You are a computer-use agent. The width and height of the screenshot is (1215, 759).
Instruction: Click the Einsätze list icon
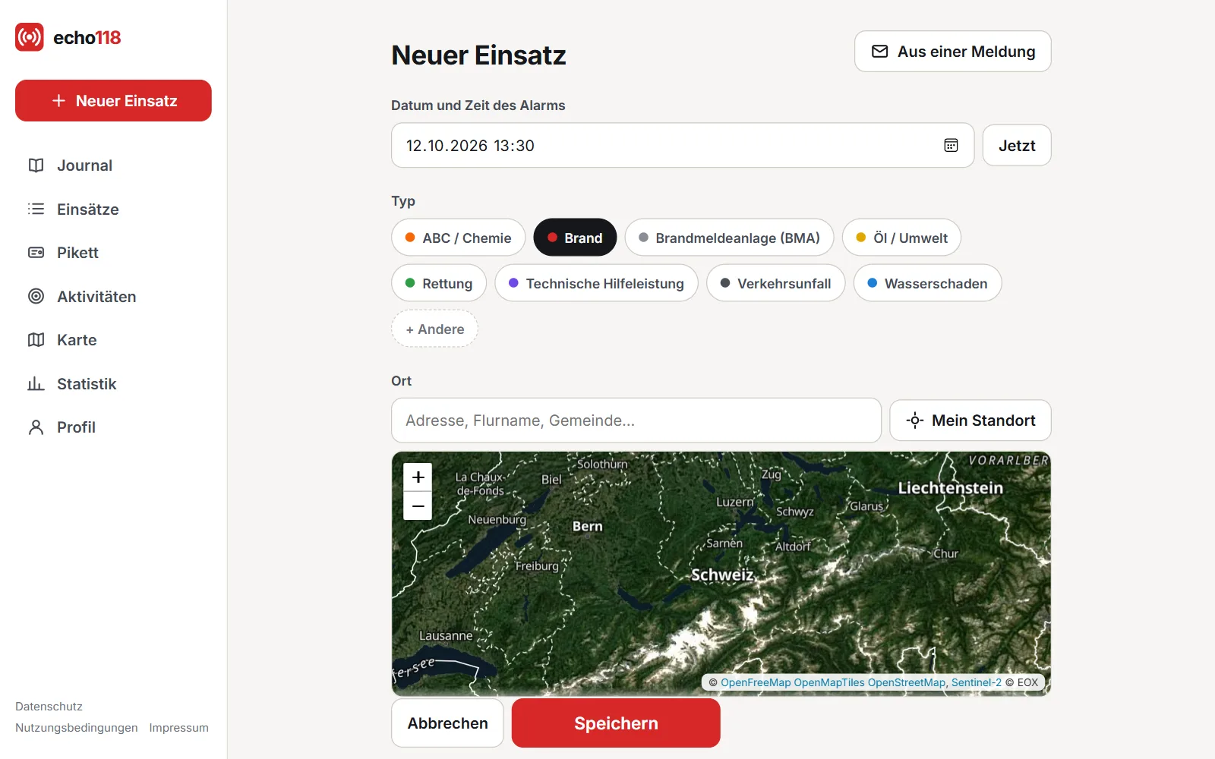point(36,209)
